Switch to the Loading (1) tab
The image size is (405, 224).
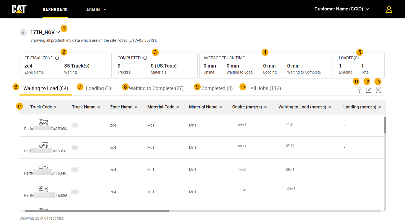98,88
